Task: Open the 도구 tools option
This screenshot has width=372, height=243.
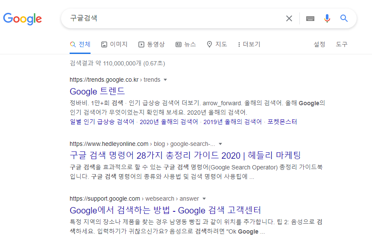Action: pyautogui.click(x=342, y=44)
